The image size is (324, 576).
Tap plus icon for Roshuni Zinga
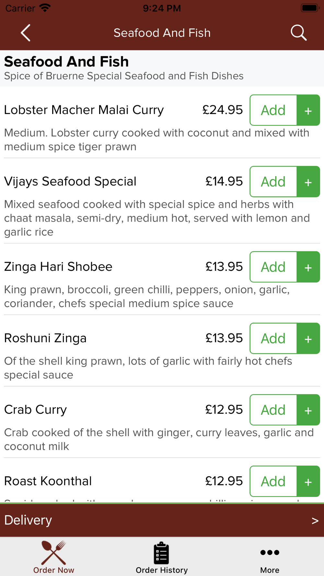coord(308,339)
